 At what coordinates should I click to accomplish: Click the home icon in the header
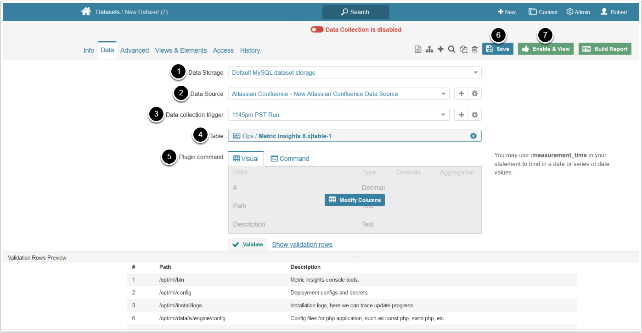(86, 12)
